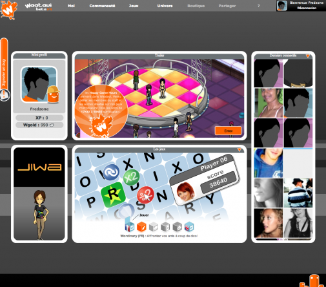
Task: Open the Jeux menu
Action: (134, 6)
